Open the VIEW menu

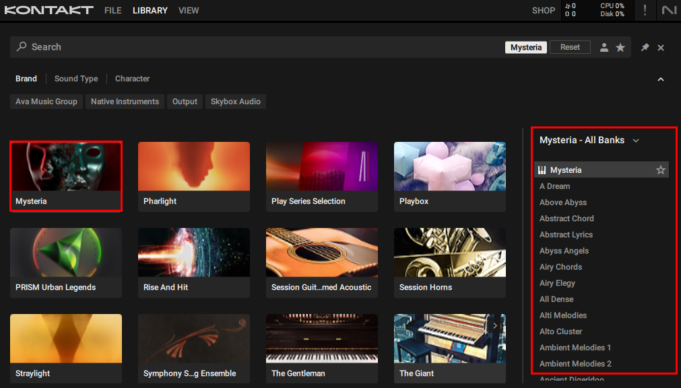[189, 10]
